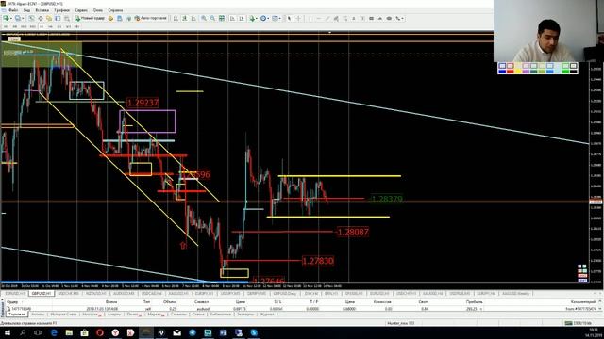Click the New Chart toolbar icon
This screenshot has width=604, height=339.
pyautogui.click(x=6, y=19)
